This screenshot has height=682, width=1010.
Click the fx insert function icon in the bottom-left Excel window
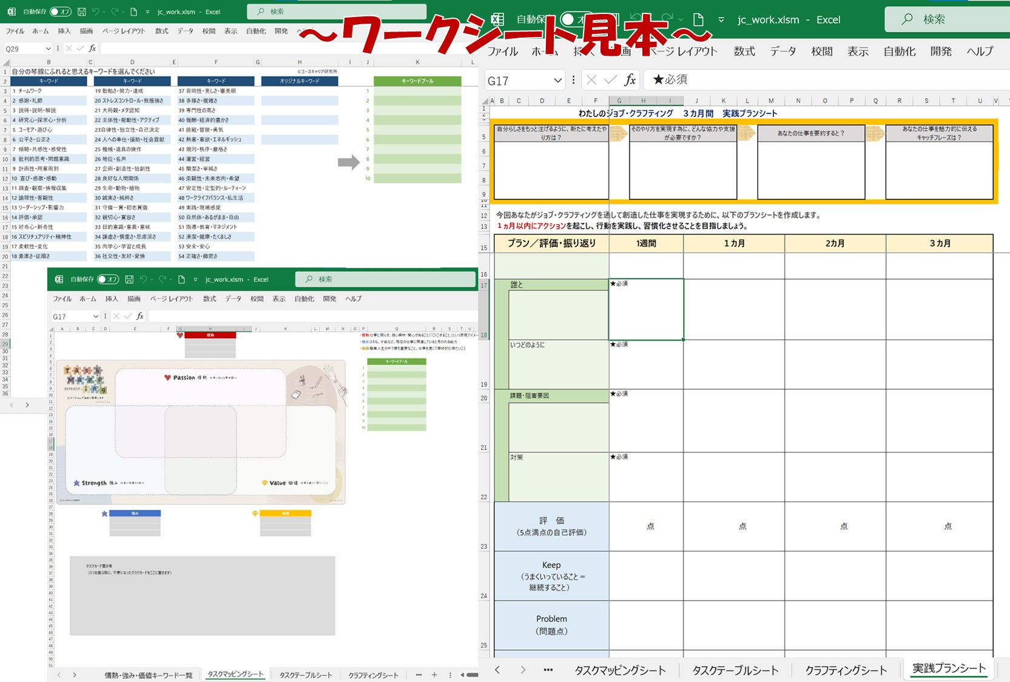point(140,316)
